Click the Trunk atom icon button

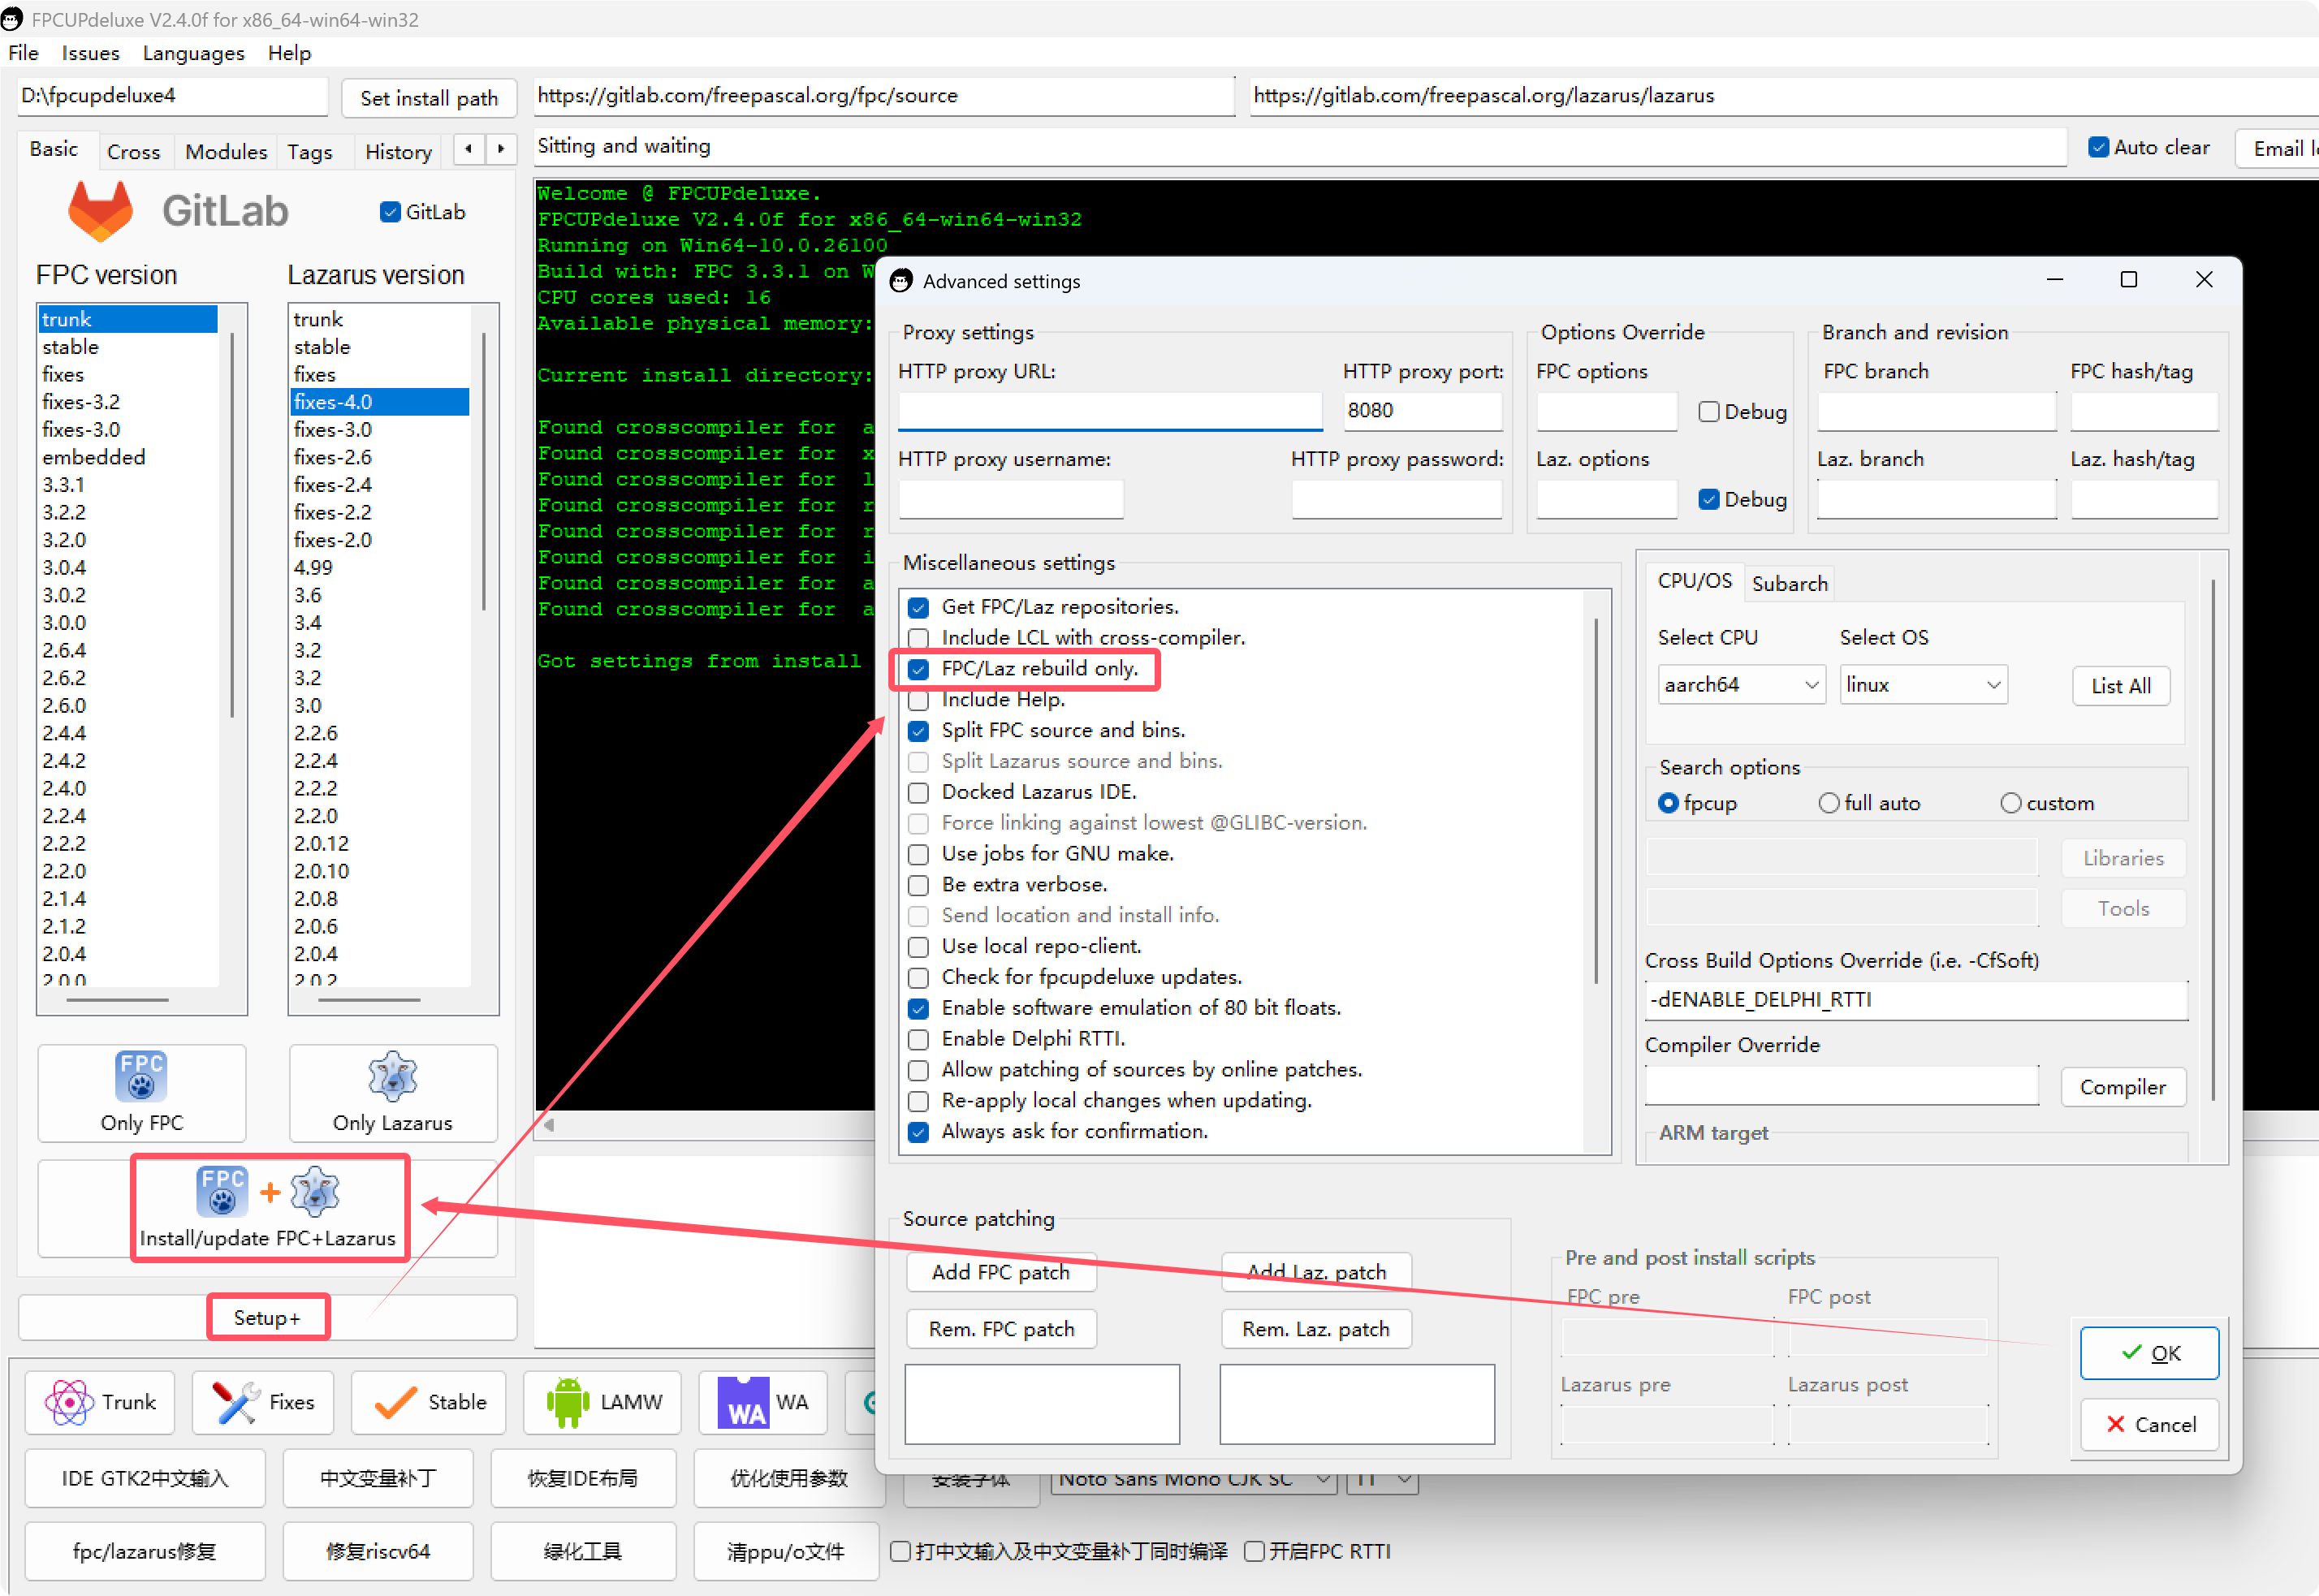[x=100, y=1402]
